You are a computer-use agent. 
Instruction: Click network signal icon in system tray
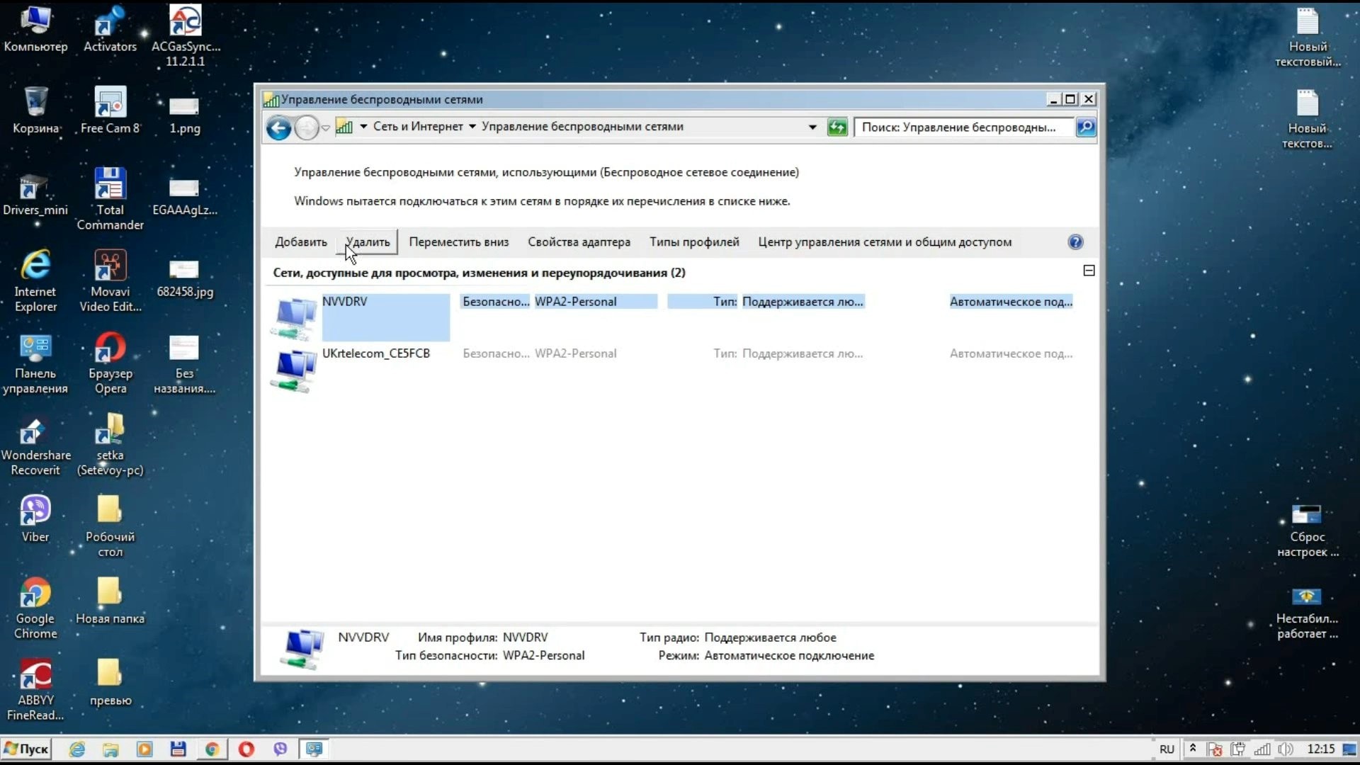coord(1262,749)
